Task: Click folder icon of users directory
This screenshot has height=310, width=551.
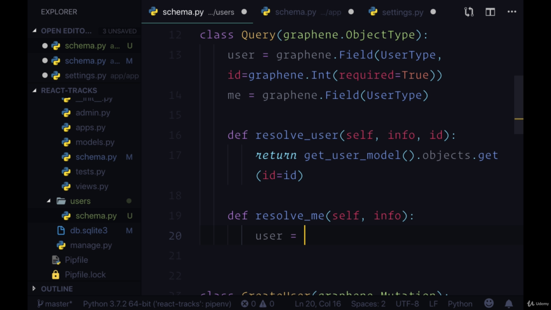Action: click(x=61, y=201)
